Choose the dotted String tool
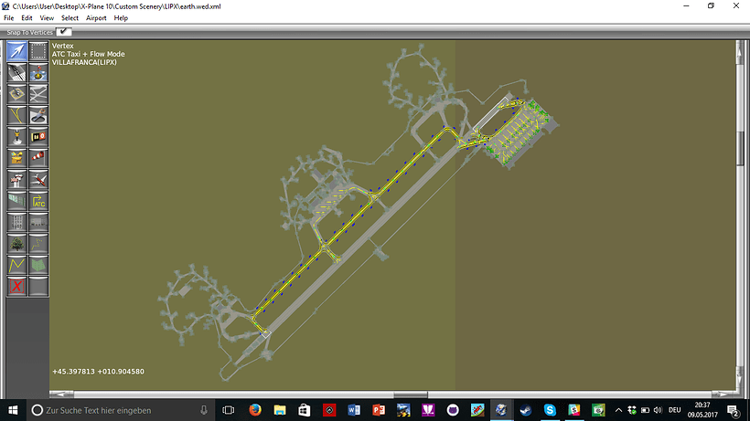Screen dimensions: 750x421 pyautogui.click(x=38, y=244)
